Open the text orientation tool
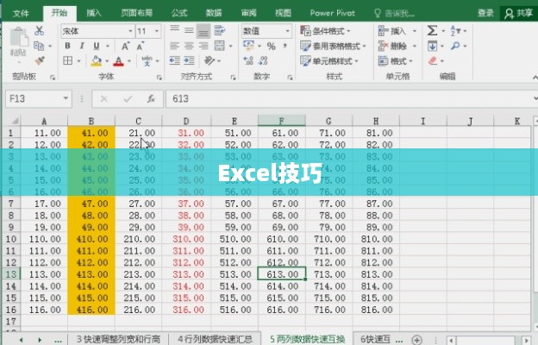The height and width of the screenshot is (345, 538). point(209,60)
